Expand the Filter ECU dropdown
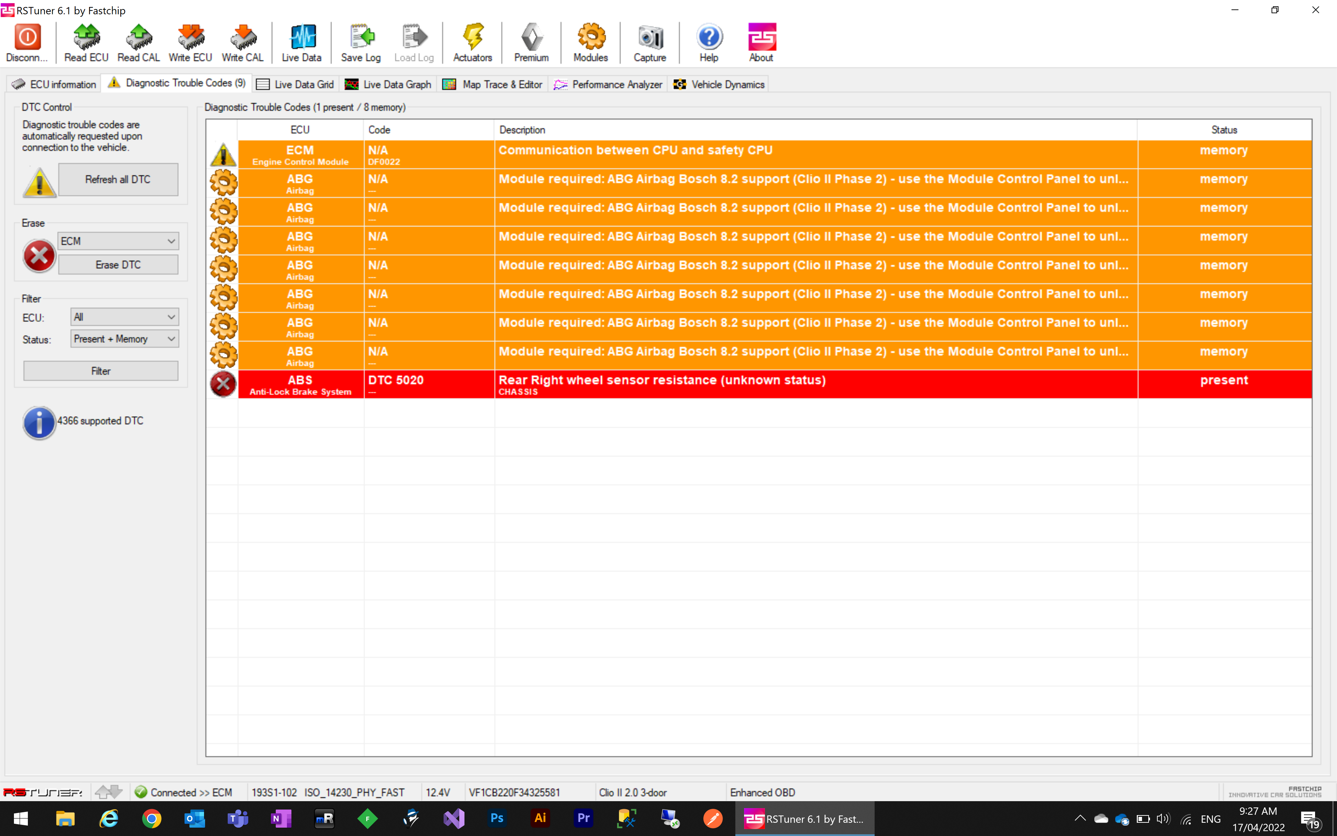Viewport: 1337px width, 836px height. tap(125, 317)
